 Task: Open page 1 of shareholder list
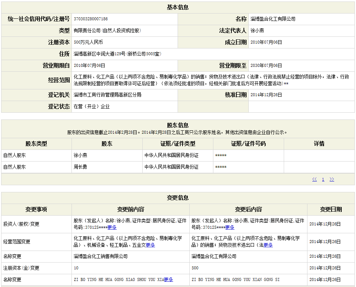[323, 180]
